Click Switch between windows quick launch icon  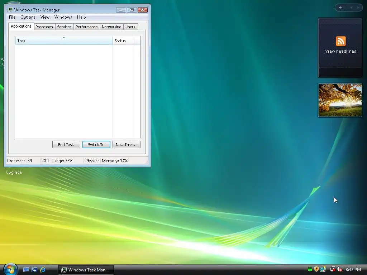(34, 270)
